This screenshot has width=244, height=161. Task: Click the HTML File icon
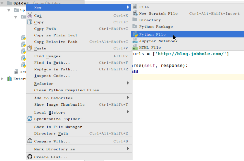[135, 48]
